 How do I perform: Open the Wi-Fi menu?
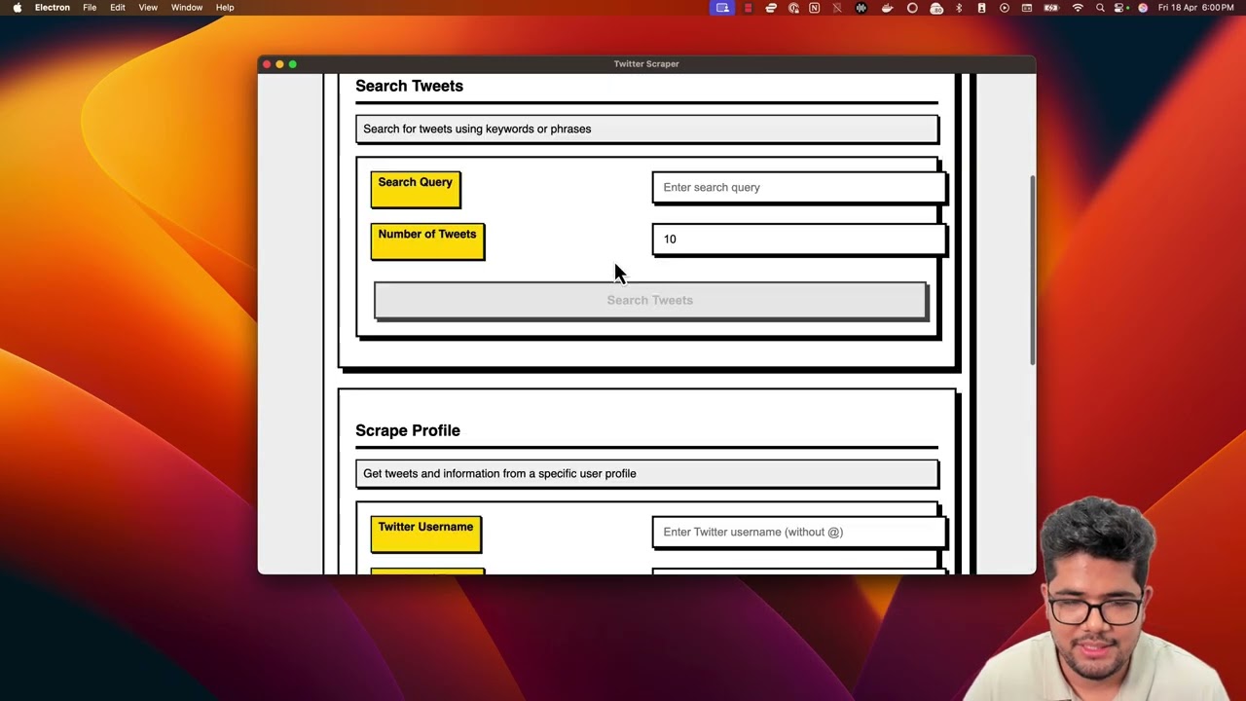pyautogui.click(x=1078, y=8)
